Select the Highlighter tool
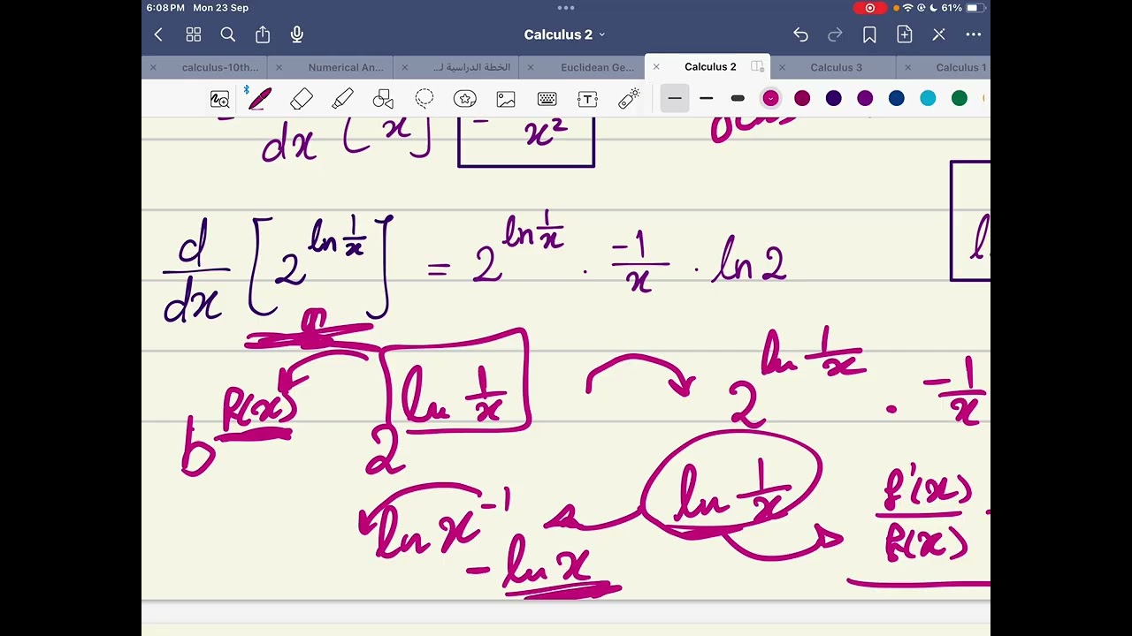This screenshot has height=636, width=1132. pos(342,99)
